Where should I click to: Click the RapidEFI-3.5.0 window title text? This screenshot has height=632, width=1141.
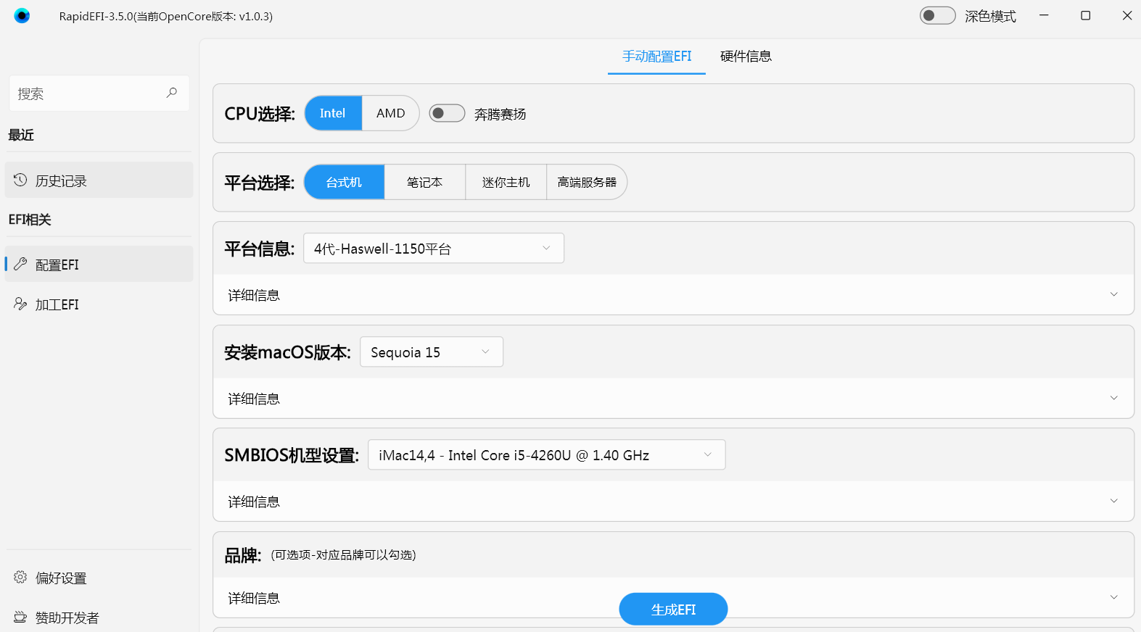coord(166,16)
